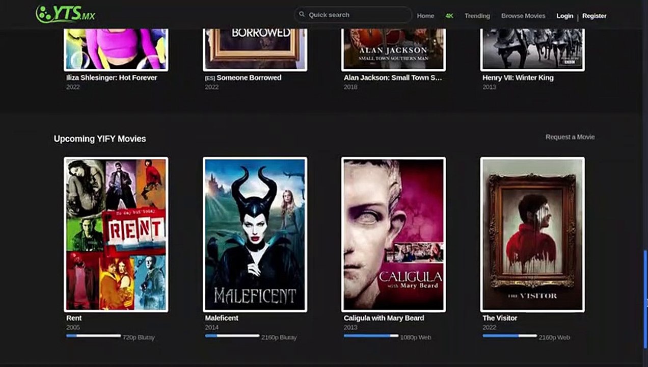Open Browse Movies
Viewport: 648px width, 367px height.
pyautogui.click(x=523, y=16)
